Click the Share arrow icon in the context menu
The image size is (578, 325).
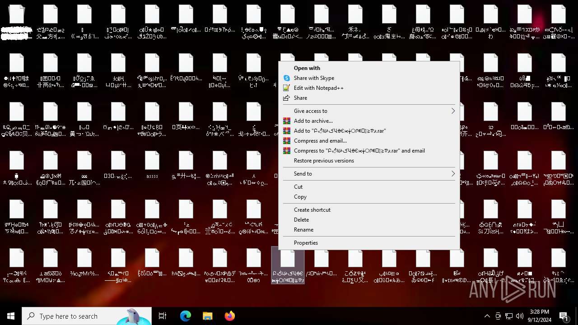click(286, 98)
